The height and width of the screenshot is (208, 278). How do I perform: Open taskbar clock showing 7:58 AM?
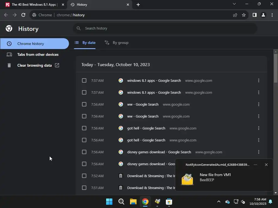pos(258,201)
